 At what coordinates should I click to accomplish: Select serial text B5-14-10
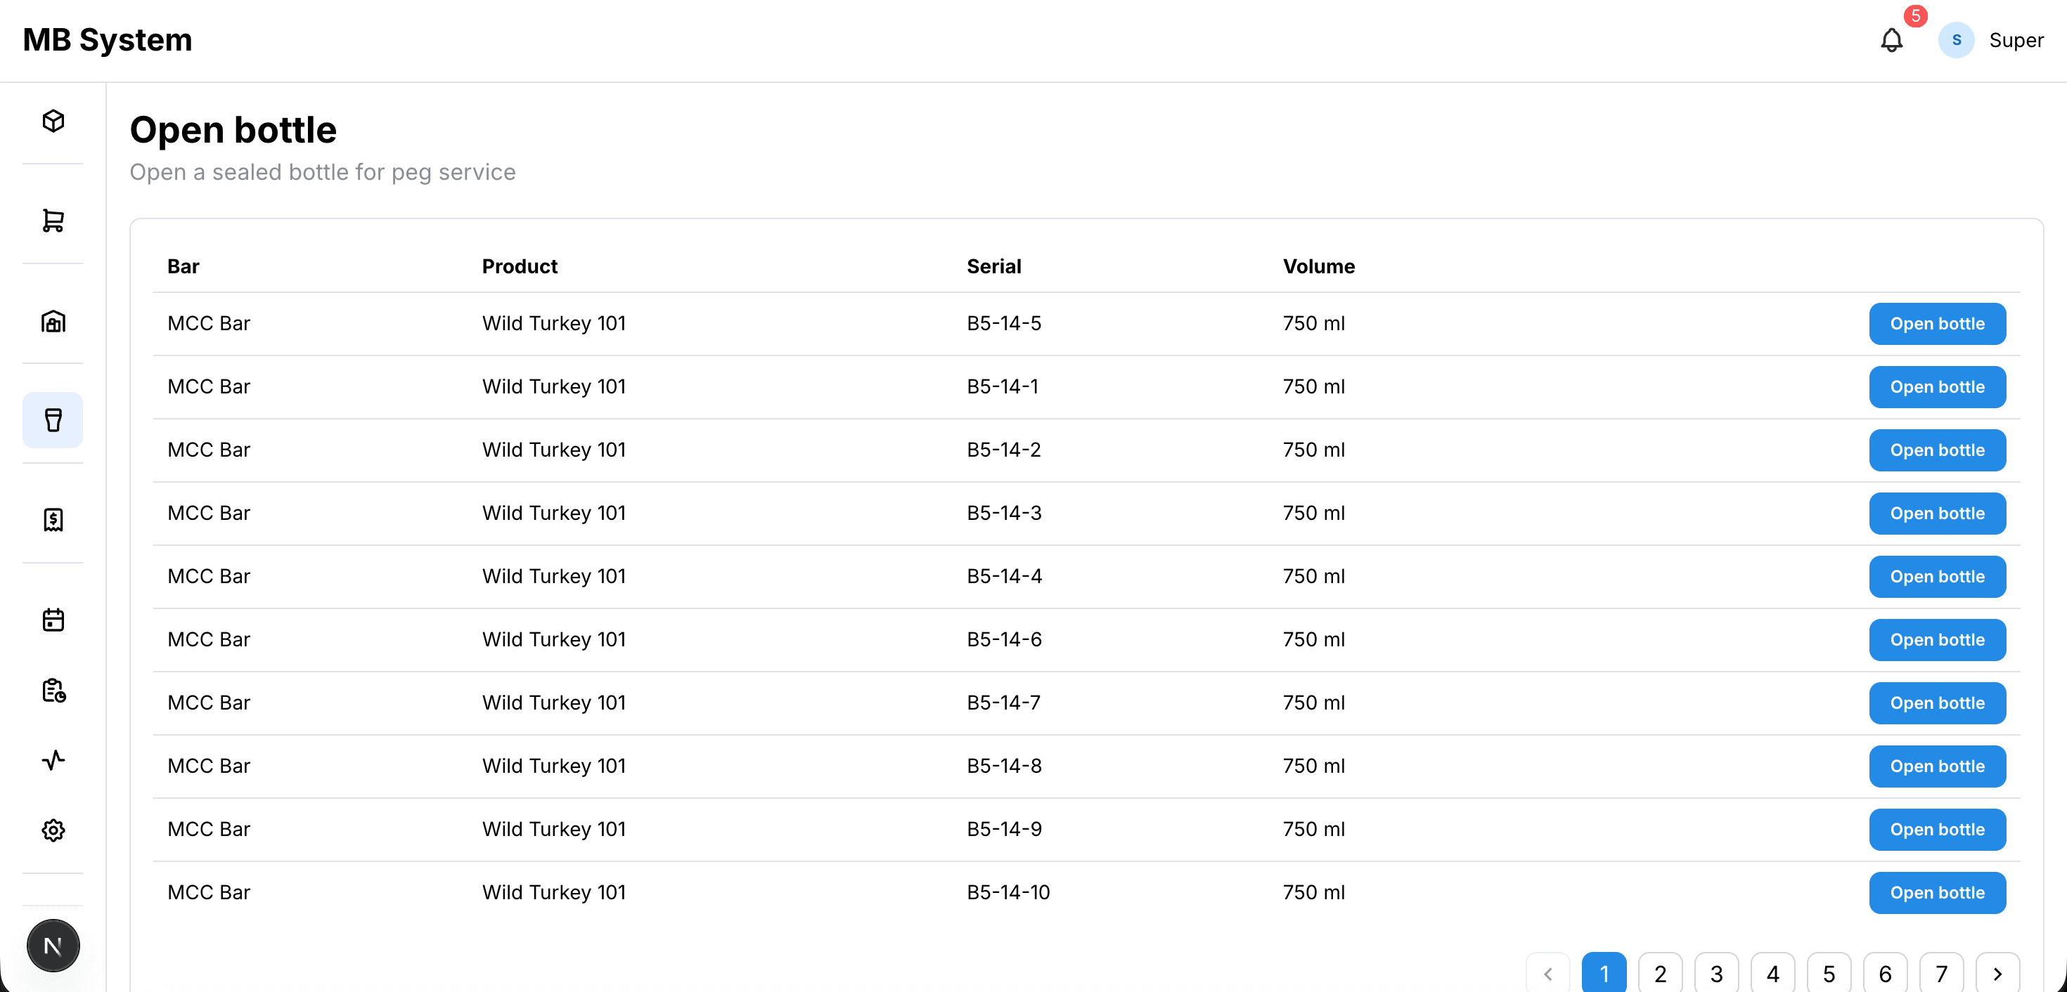1007,892
